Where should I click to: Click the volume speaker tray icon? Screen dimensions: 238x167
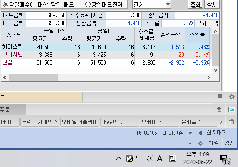coord(150,158)
